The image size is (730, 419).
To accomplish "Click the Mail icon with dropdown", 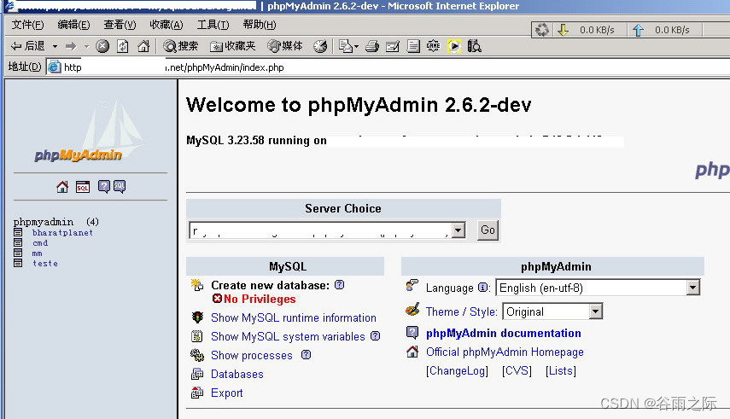I will pyautogui.click(x=348, y=46).
